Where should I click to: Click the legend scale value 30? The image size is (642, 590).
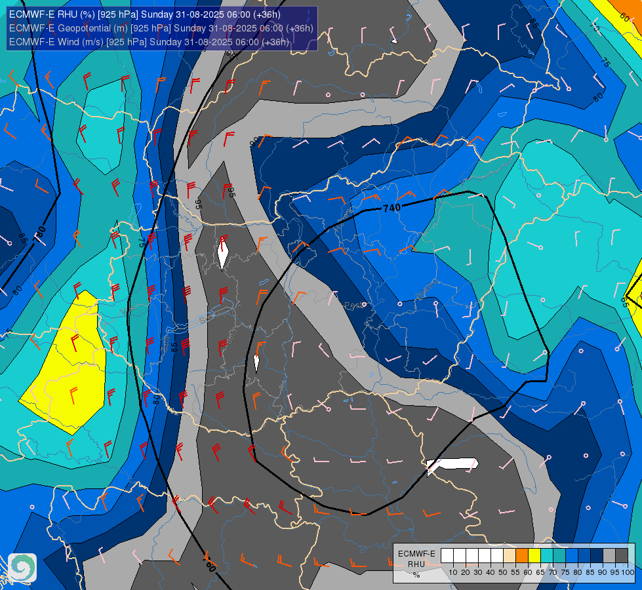click(478, 573)
